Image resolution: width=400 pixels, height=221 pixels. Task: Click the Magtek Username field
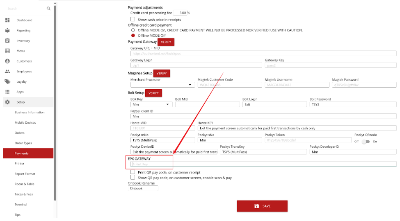[x=297, y=85]
